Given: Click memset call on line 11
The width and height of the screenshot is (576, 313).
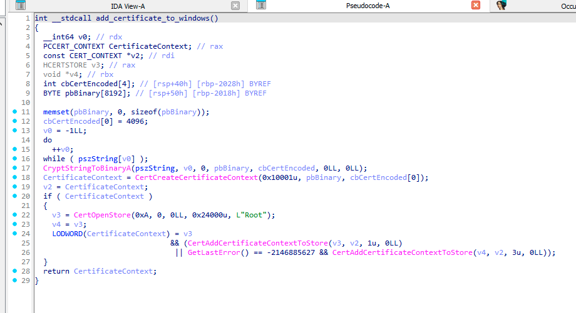Looking at the screenshot, I should (56, 112).
